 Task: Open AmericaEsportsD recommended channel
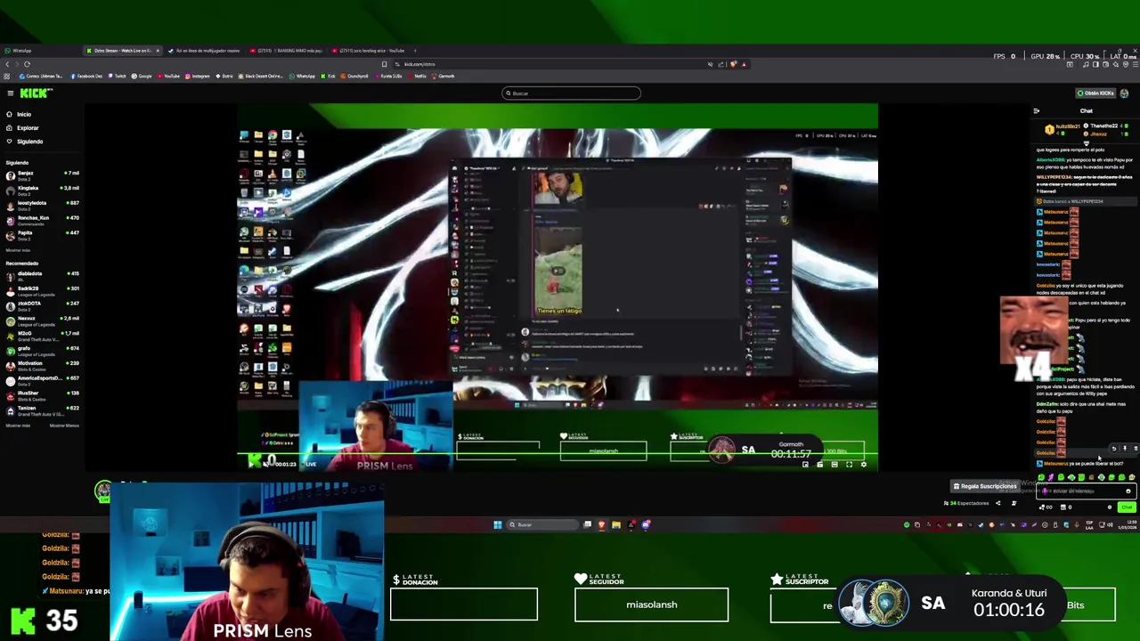click(x=42, y=380)
